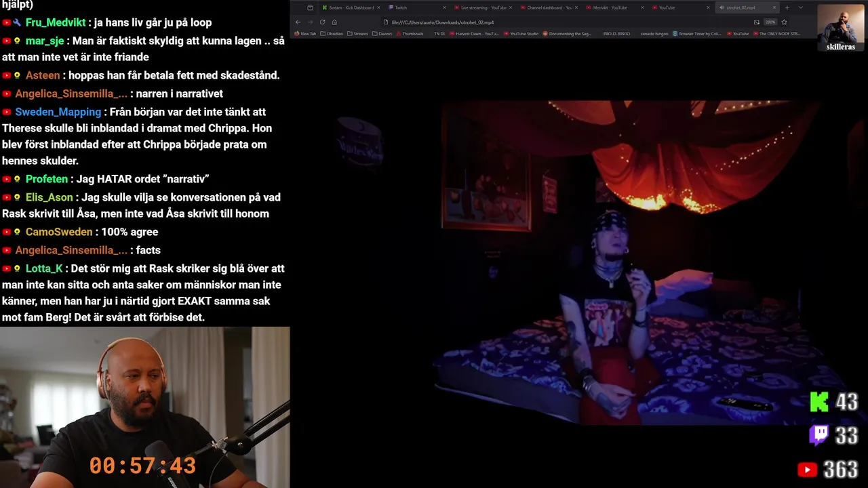Click username Fru_Medvikt in chat
Image resolution: width=868 pixels, height=488 pixels.
(56, 22)
